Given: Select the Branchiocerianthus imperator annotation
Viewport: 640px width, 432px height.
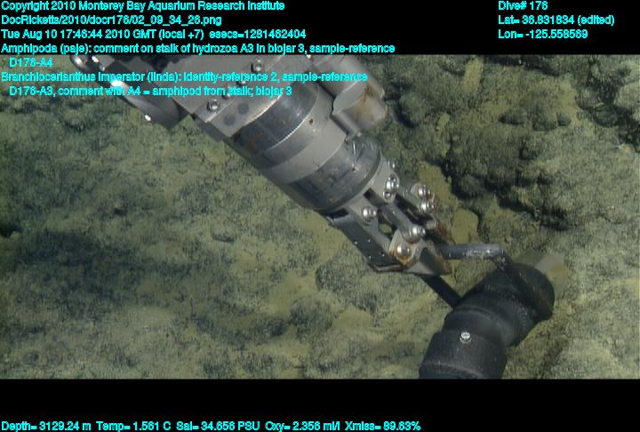Looking at the screenshot, I should pyautogui.click(x=183, y=77).
